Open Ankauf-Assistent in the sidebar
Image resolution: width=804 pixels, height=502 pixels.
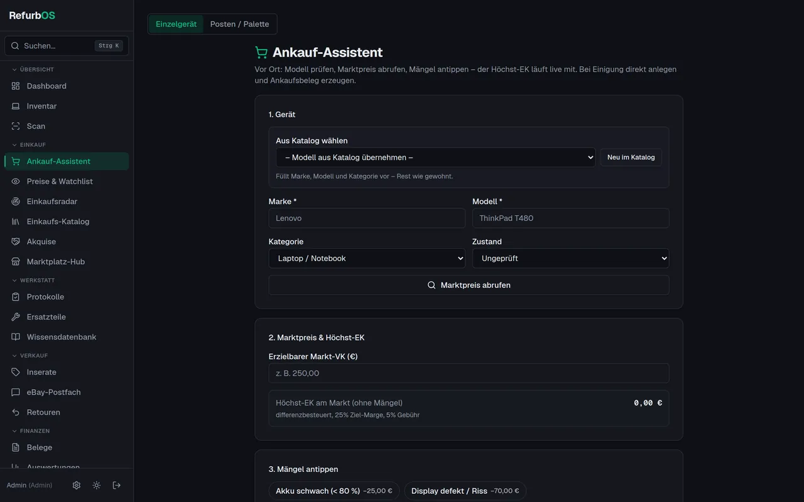[x=67, y=161]
